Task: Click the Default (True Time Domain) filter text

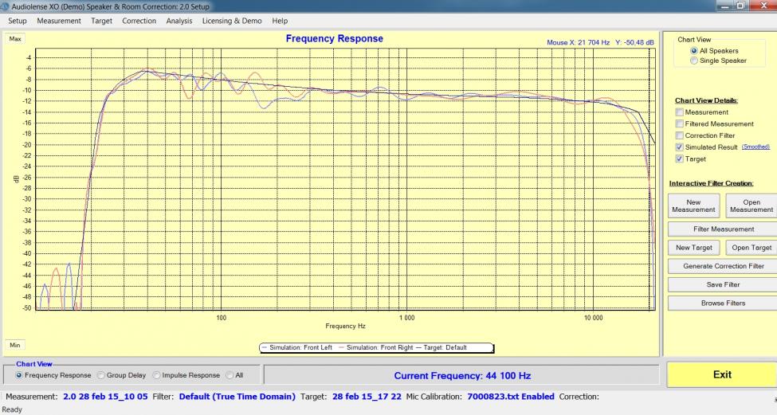Action: click(x=237, y=396)
